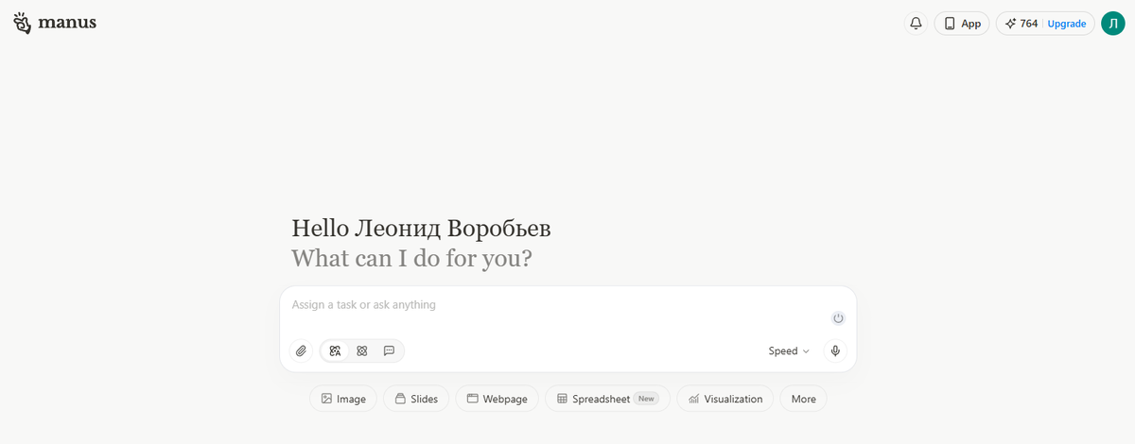Choose the Webpage task chip
This screenshot has height=444, width=1135.
pyautogui.click(x=497, y=399)
